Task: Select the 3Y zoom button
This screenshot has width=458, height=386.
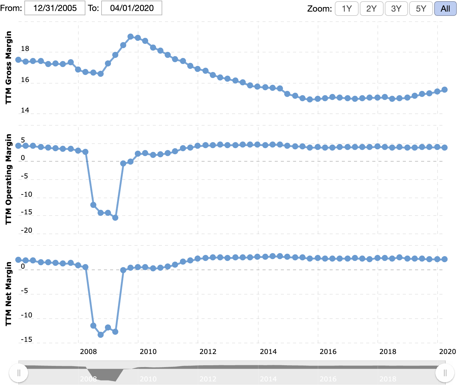Action: (396, 9)
